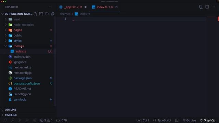Click the node_modules folder icon
The height and width of the screenshot is (123, 219).
point(10,25)
